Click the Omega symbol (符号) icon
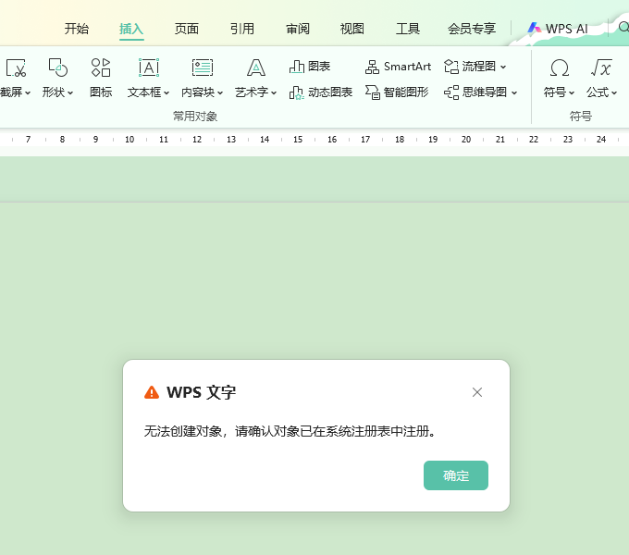 (x=560, y=68)
